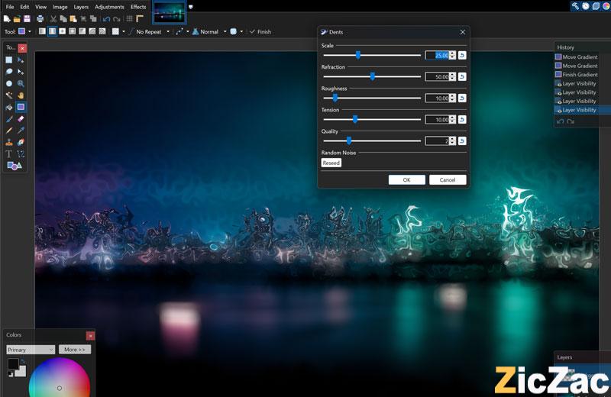Activate the Zoom magnifier tool
The height and width of the screenshot is (397, 611).
(x=21, y=83)
